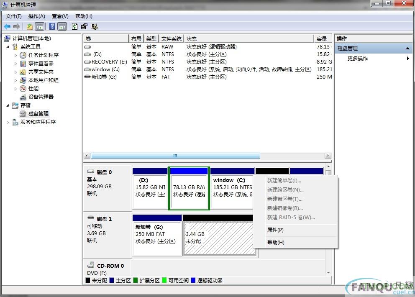The width and height of the screenshot is (415, 297).
Task: Click New Spanned Volume (新建跨区卷) entry
Action: click(x=295, y=190)
